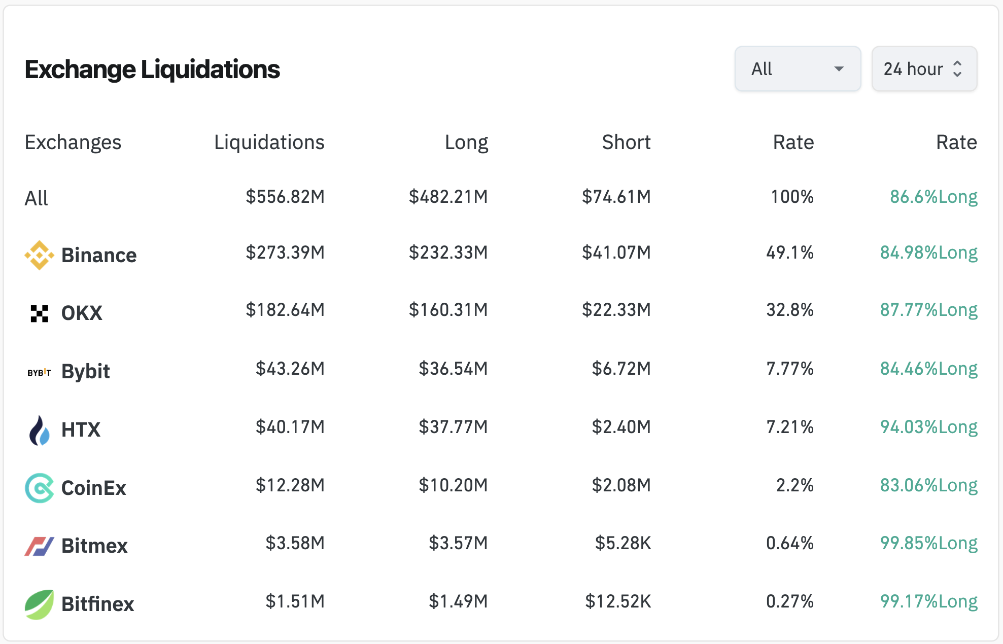Sort by the Liquidations column header

(x=269, y=142)
